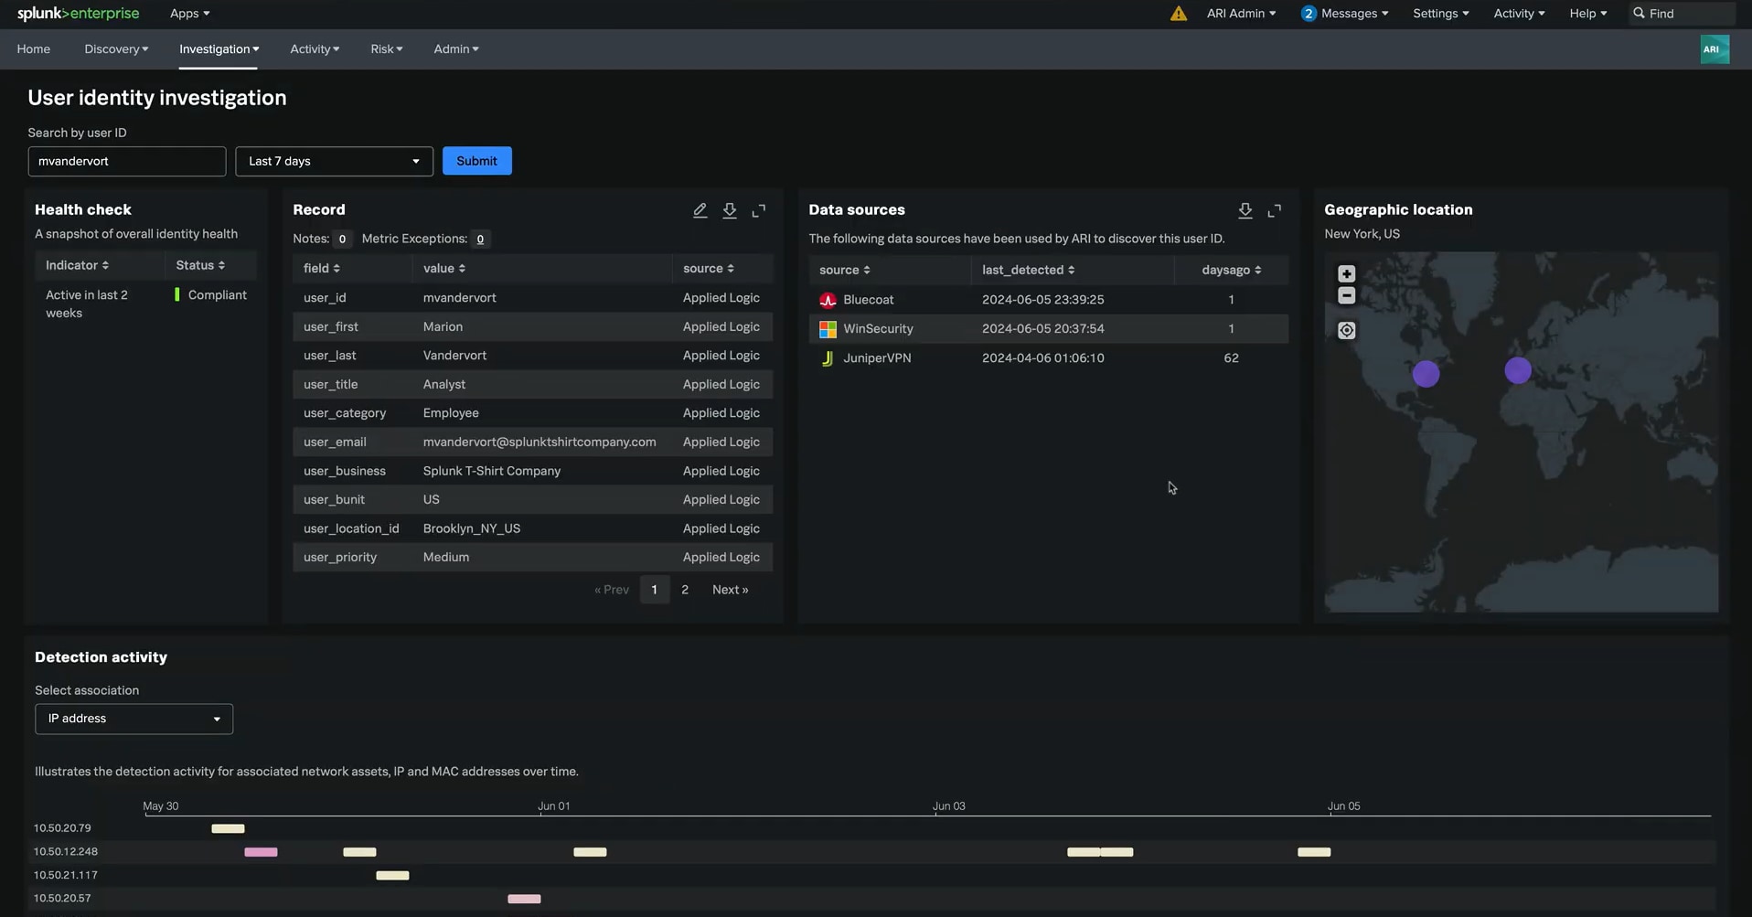
Task: Sort Health check by Status column
Action: pos(200,265)
